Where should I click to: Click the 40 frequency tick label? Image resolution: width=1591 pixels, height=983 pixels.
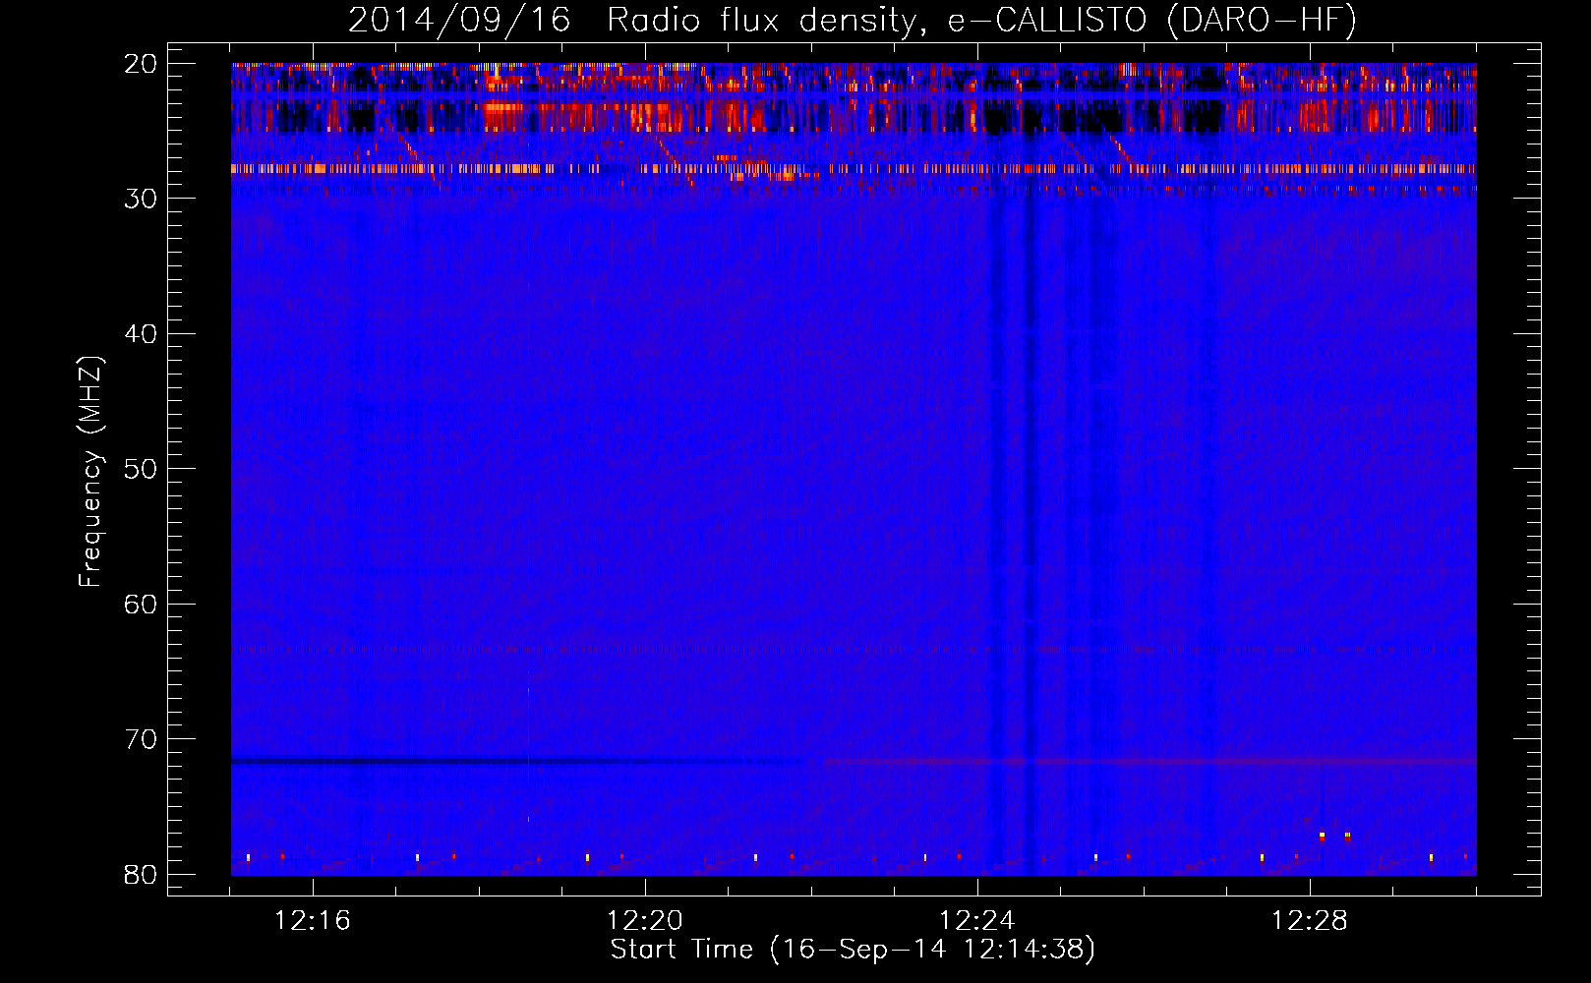pyautogui.click(x=141, y=334)
